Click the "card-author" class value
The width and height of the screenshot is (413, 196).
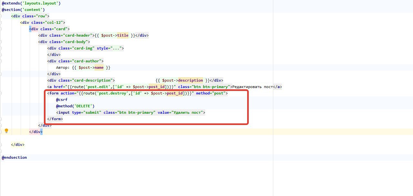[x=86, y=61]
